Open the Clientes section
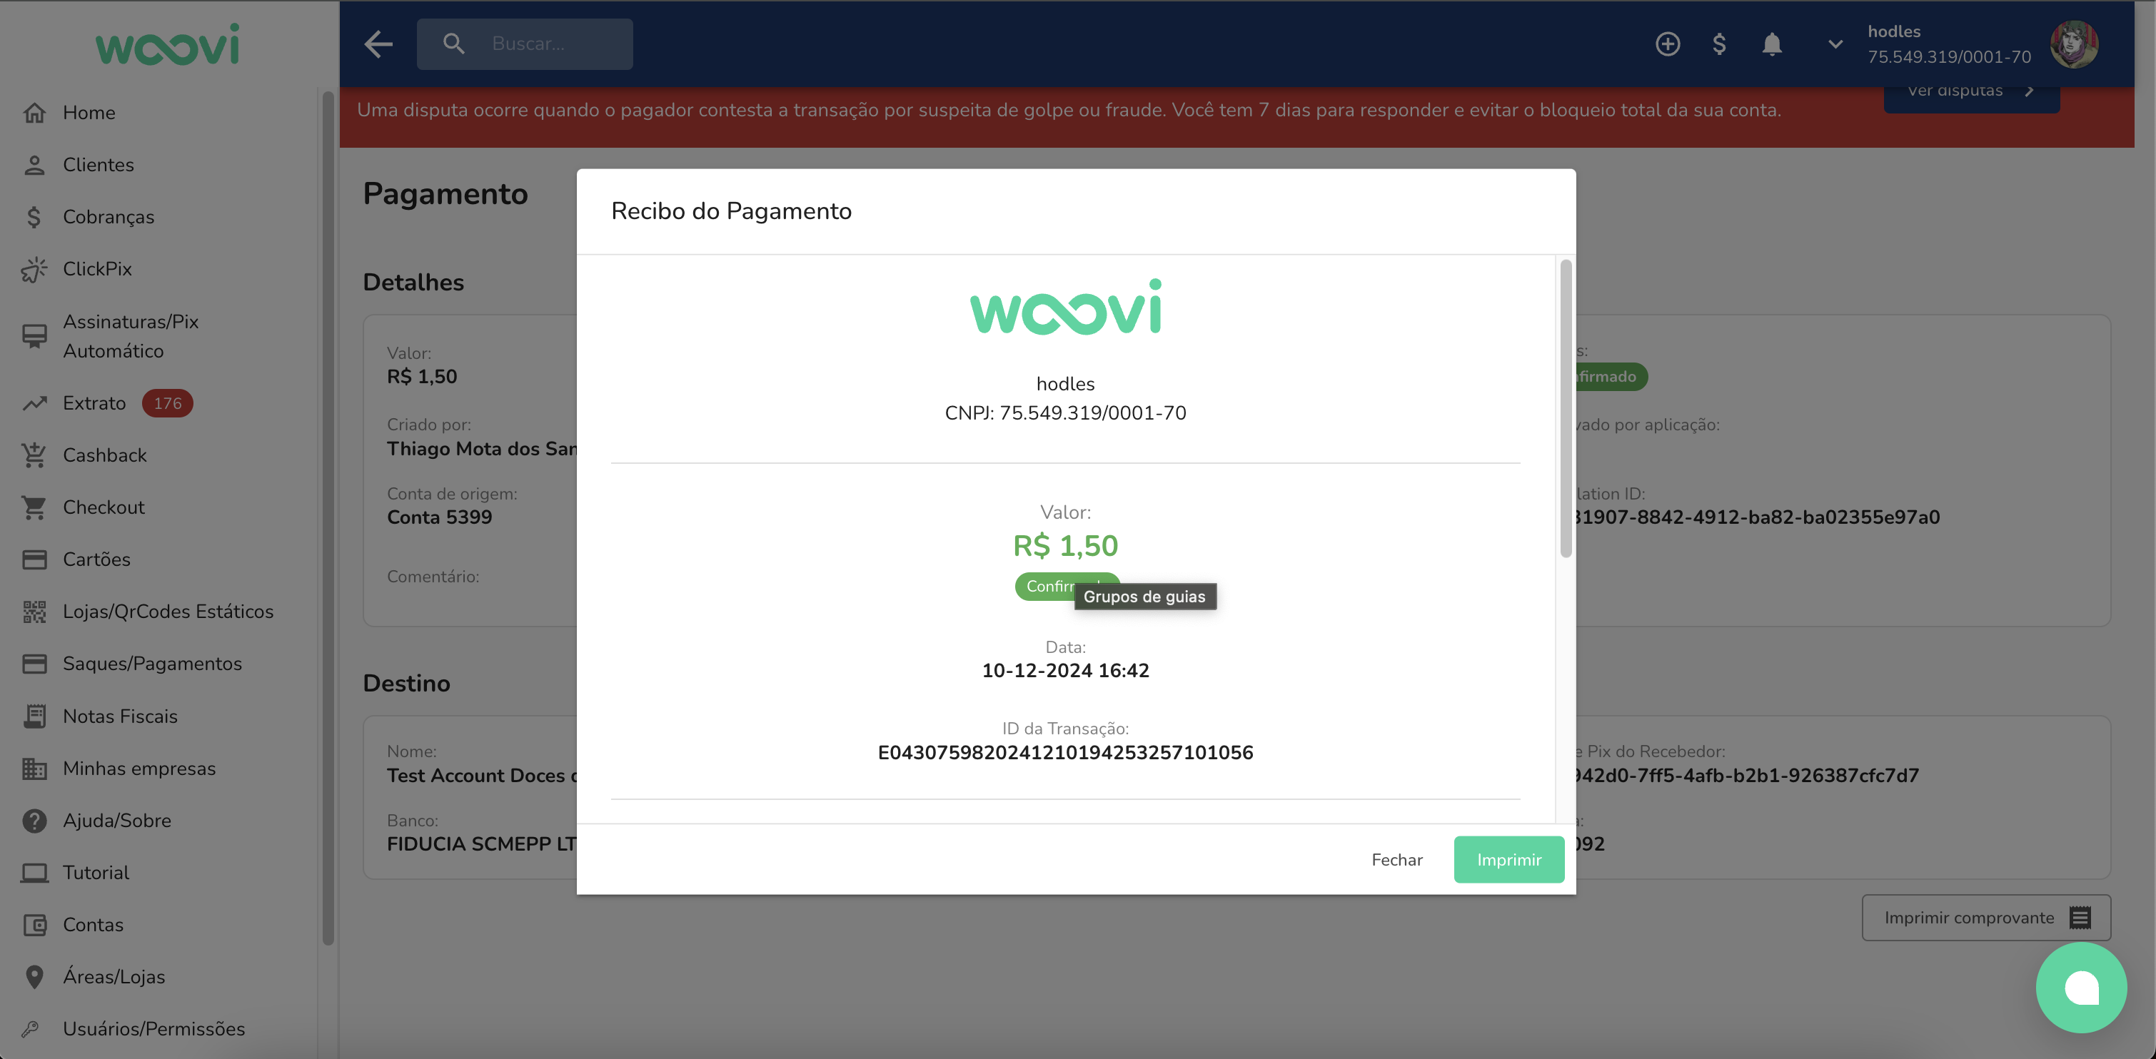Image resolution: width=2156 pixels, height=1059 pixels. [98, 164]
